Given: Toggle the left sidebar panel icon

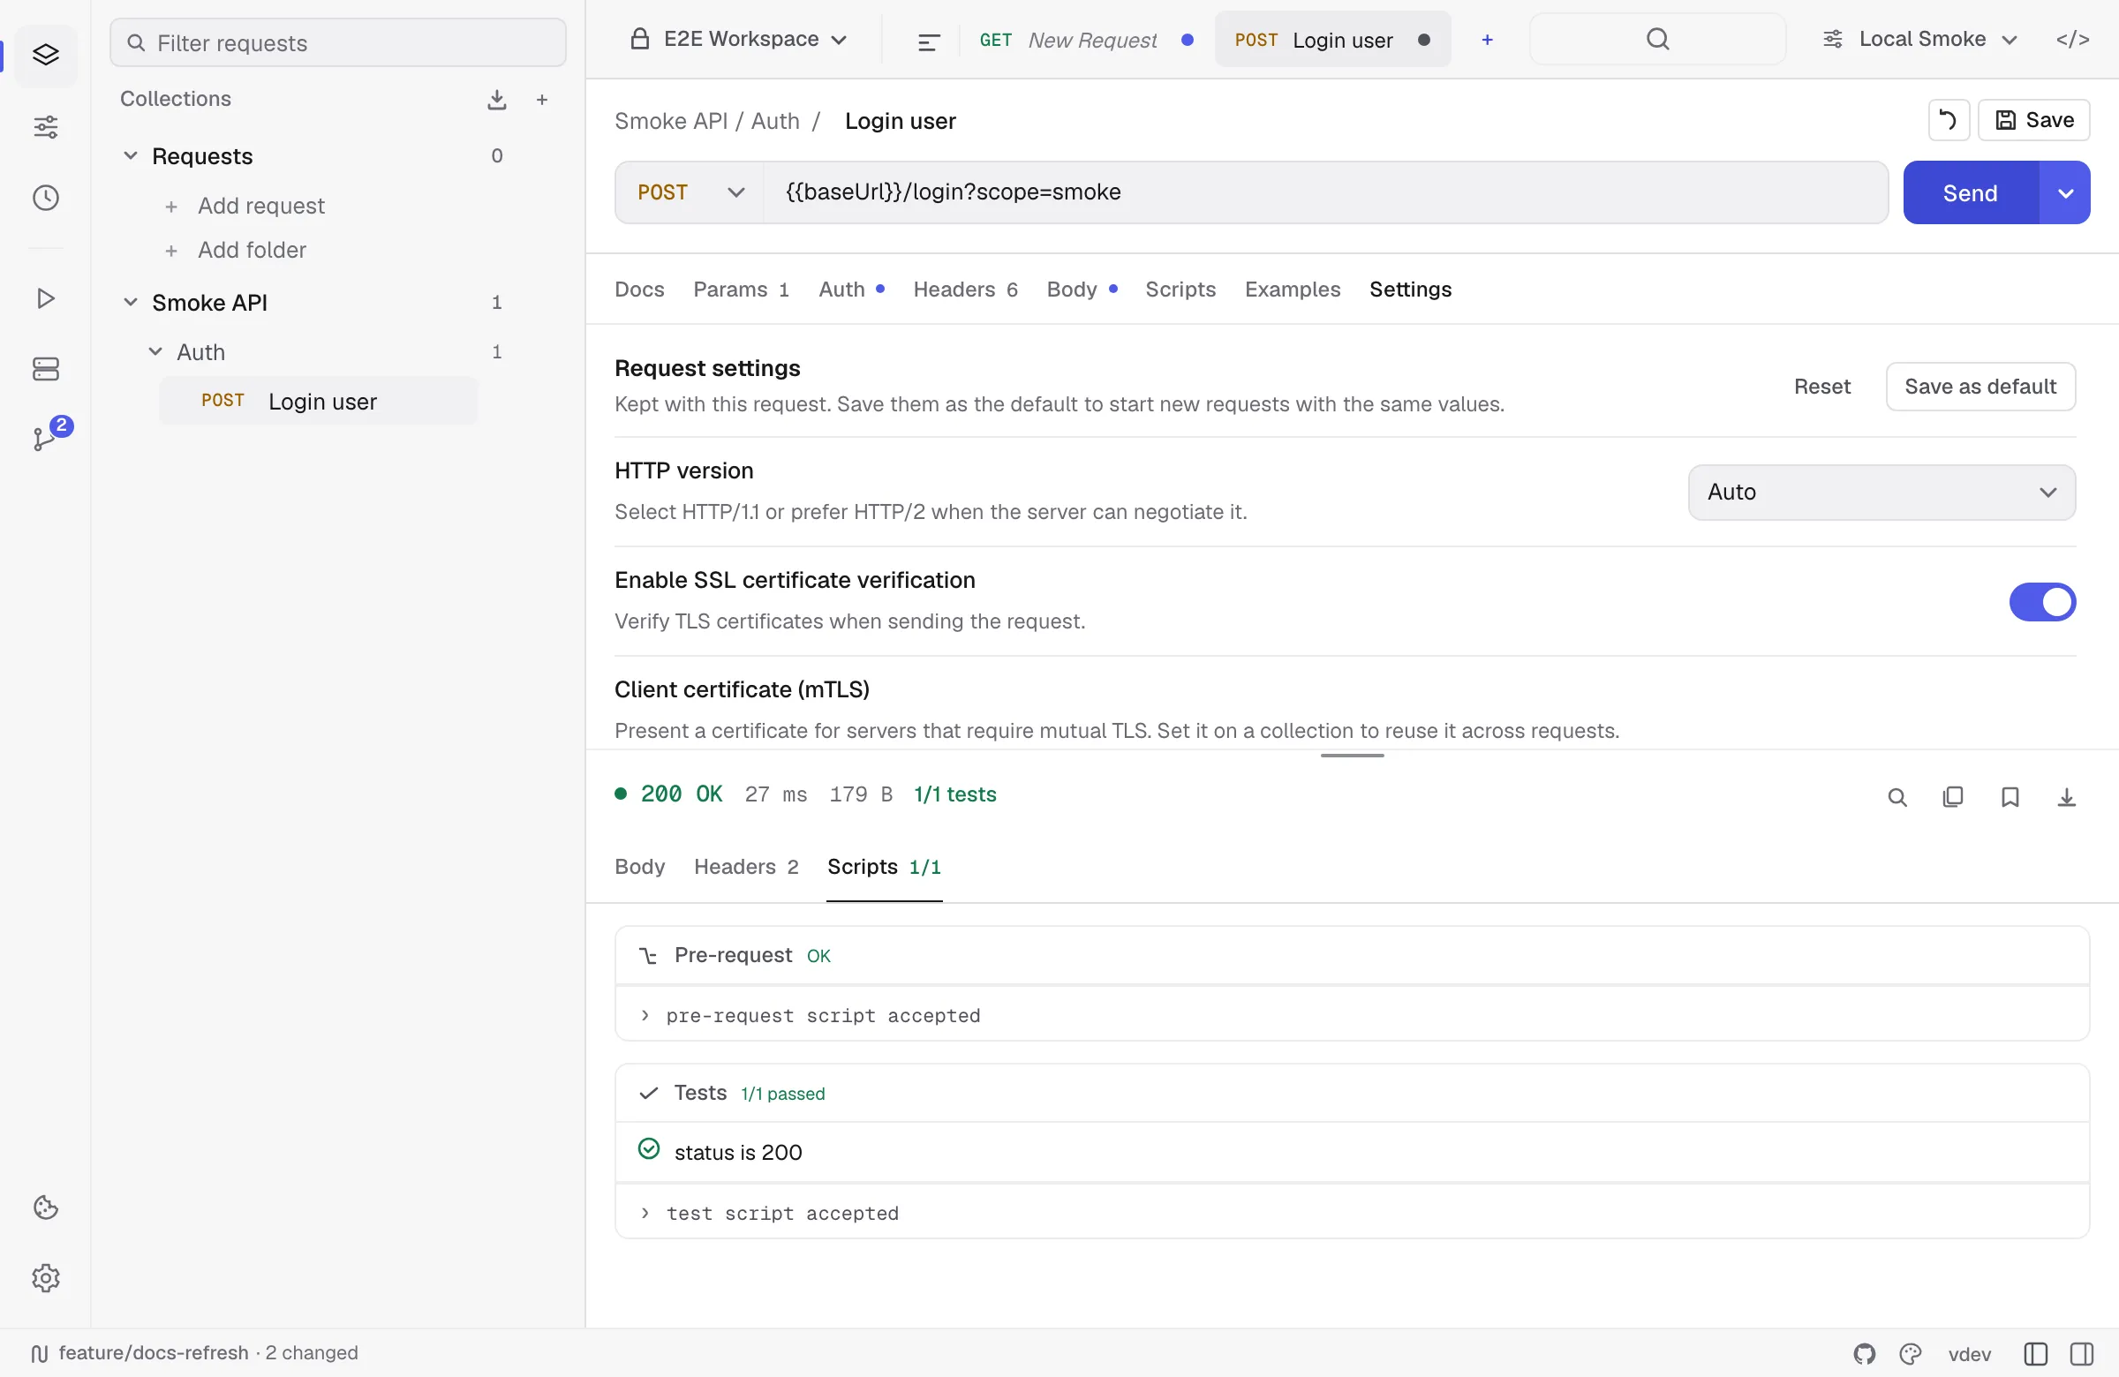Looking at the screenshot, I should click(2035, 1354).
